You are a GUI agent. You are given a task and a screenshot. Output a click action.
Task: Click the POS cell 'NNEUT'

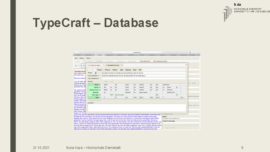click(x=144, y=98)
